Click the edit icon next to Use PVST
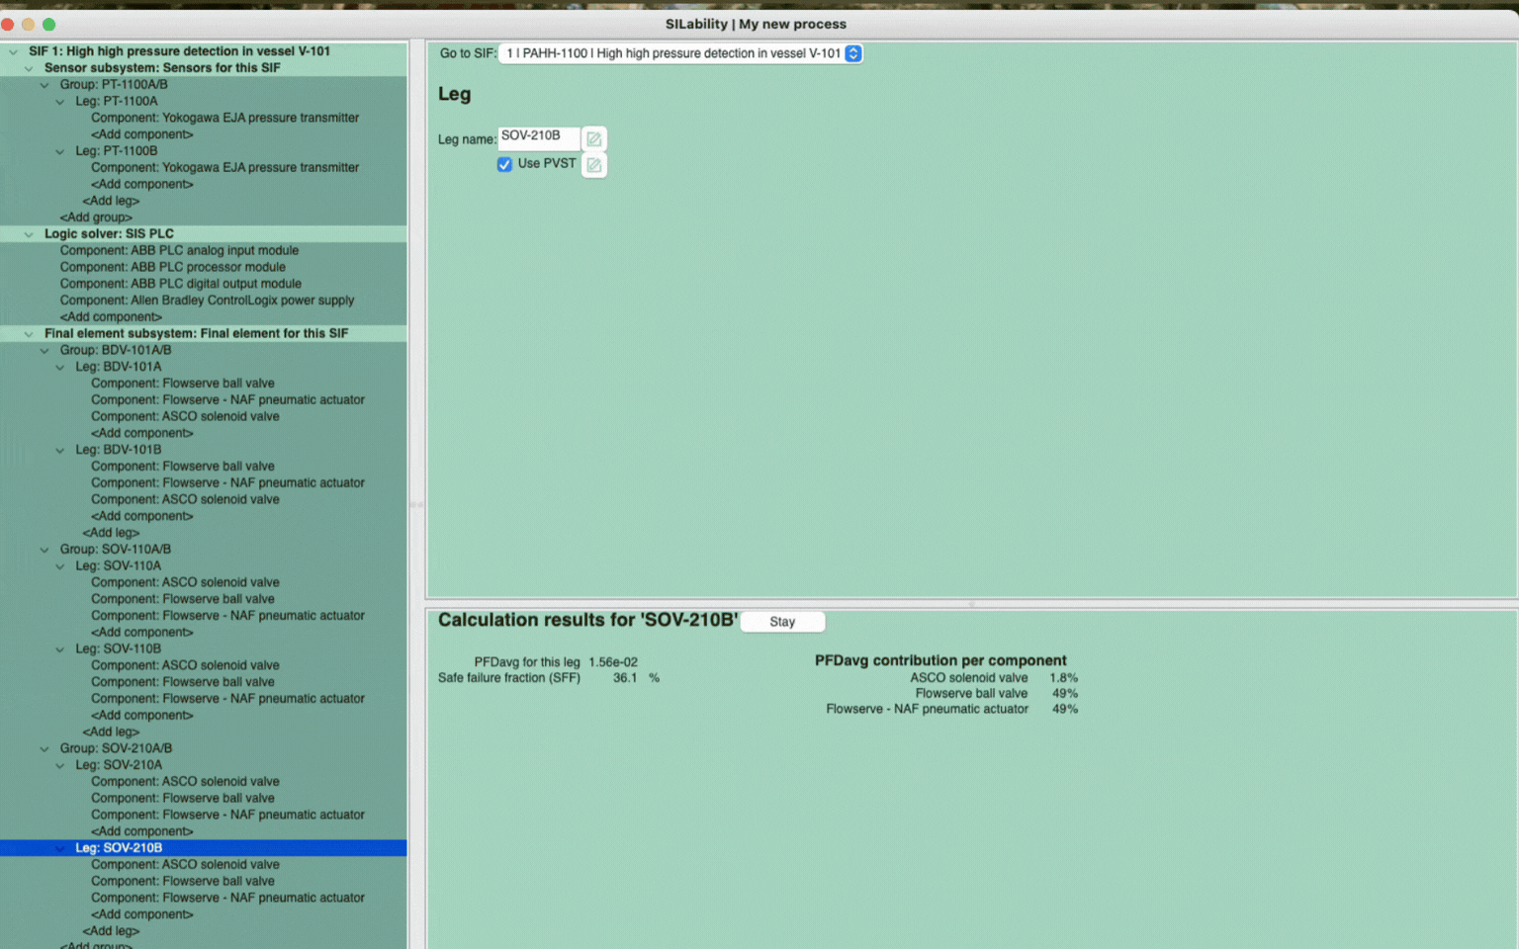1519x949 pixels. [x=593, y=165]
